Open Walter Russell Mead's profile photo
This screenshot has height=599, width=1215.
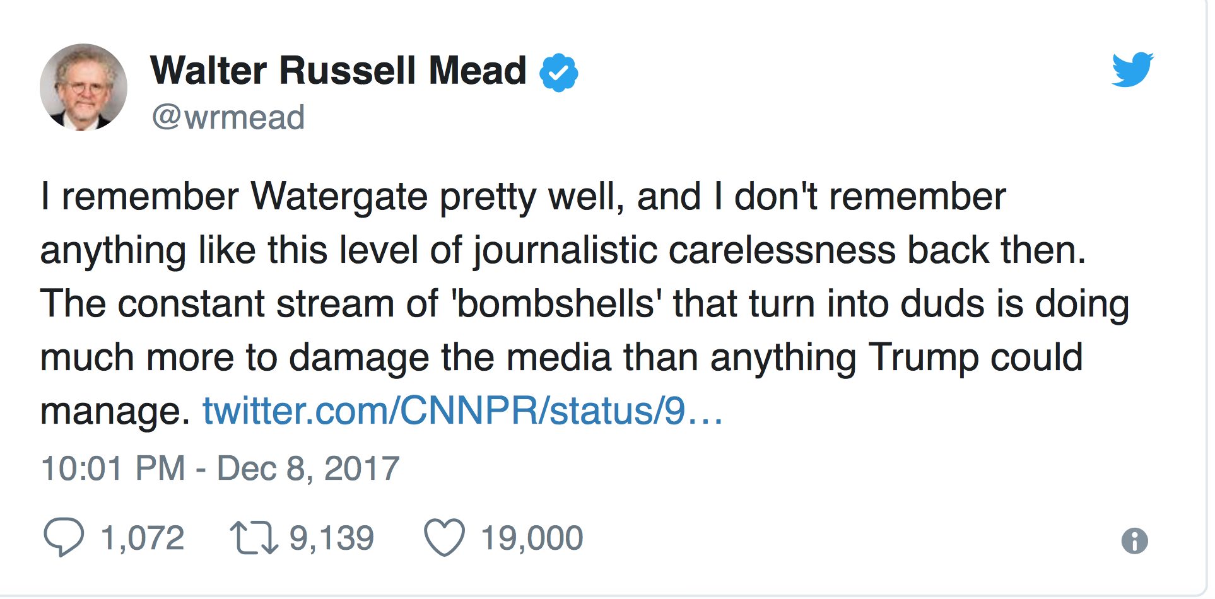[83, 87]
